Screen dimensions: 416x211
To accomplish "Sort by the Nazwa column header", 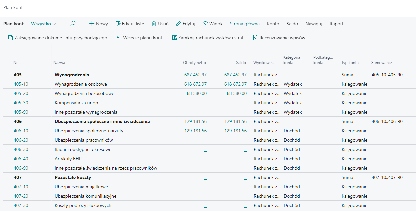I will coord(59,63).
